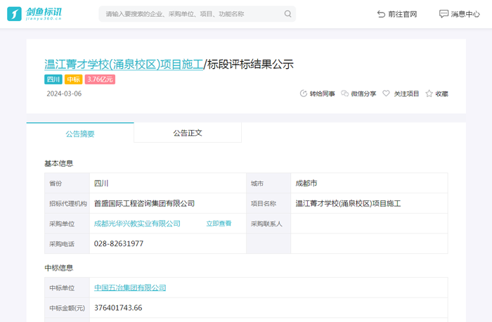Image resolution: width=492 pixels, height=322 pixels.
Task: Click 中标单位 label cell
Action: pos(67,288)
